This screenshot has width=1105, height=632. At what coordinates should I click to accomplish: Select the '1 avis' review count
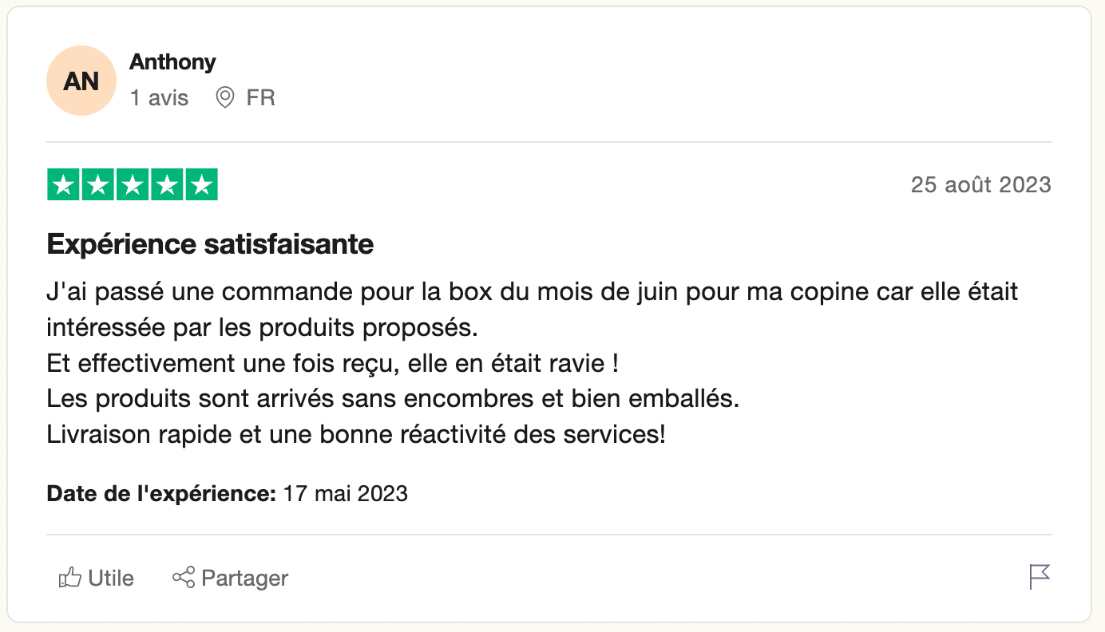click(x=160, y=98)
